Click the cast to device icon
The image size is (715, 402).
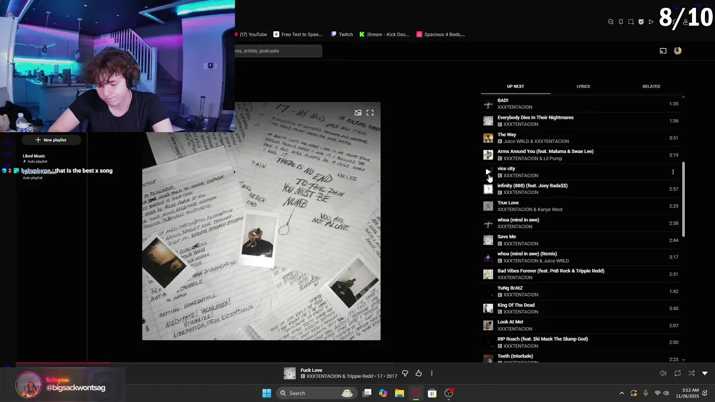click(x=663, y=51)
